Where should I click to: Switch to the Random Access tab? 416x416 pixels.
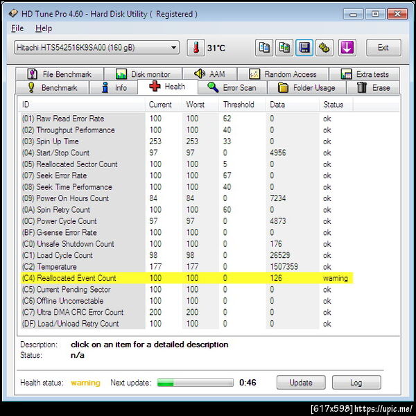[283, 74]
